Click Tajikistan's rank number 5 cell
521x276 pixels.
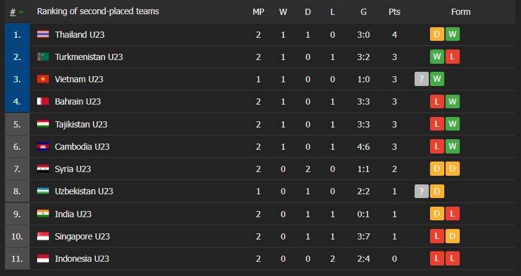(x=17, y=124)
